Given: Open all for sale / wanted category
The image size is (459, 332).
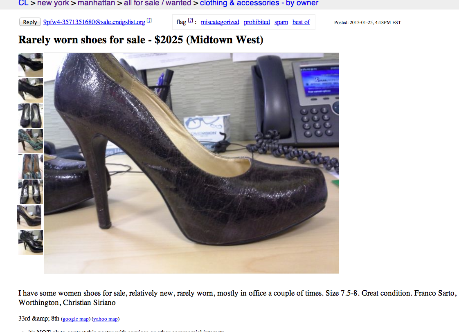Looking at the screenshot, I should [x=157, y=3].
